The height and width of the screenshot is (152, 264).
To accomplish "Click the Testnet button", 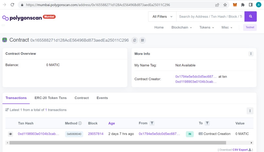I will (x=250, y=27).
